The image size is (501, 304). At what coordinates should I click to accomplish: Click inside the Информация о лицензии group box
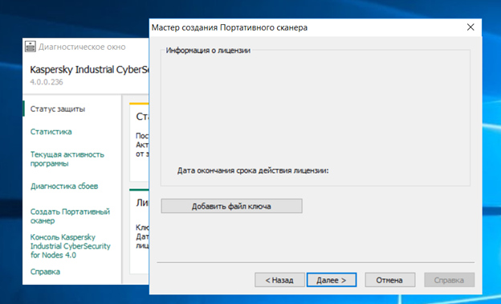point(316,117)
